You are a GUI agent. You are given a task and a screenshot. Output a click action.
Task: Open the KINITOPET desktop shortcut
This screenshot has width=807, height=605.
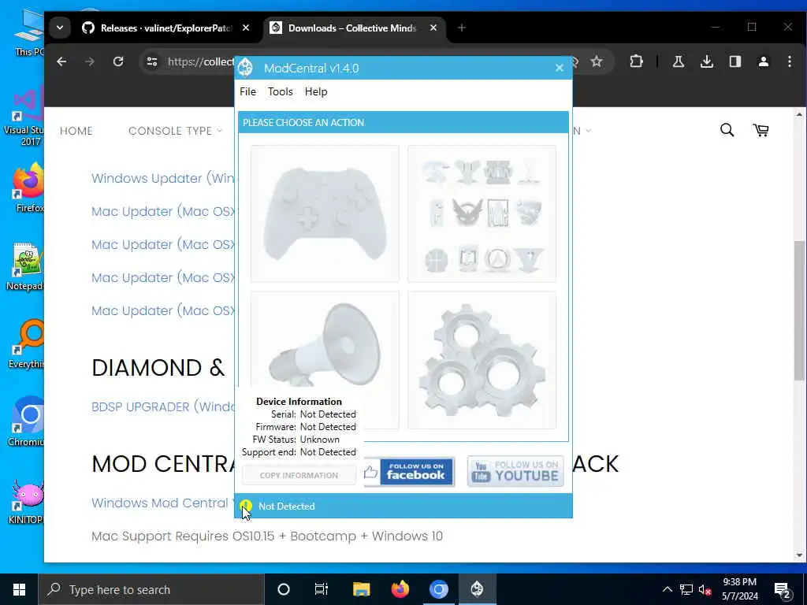[x=26, y=502]
